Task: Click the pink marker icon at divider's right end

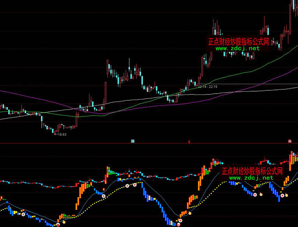Action: coord(290,141)
